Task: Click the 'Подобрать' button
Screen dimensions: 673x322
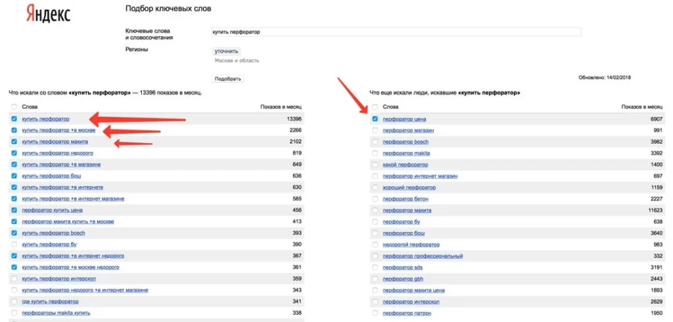Action: pos(228,79)
